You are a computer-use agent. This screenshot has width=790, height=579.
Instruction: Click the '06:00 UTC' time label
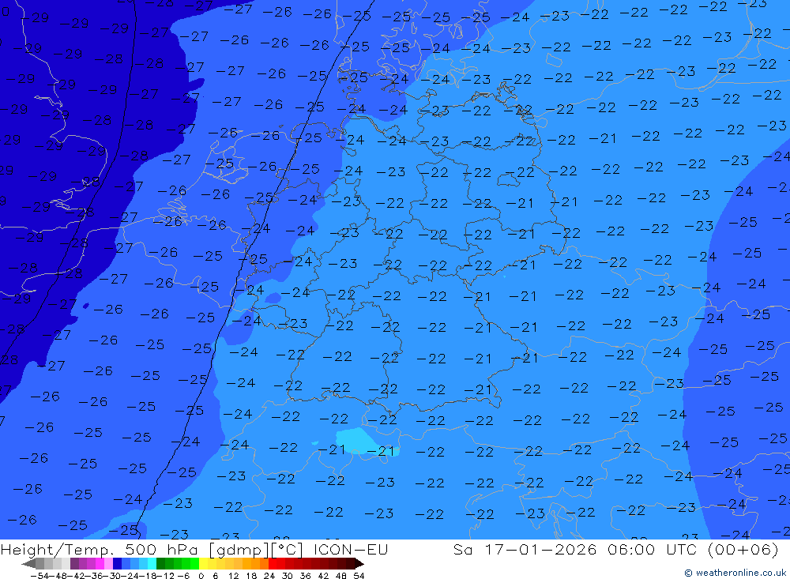coord(653,549)
